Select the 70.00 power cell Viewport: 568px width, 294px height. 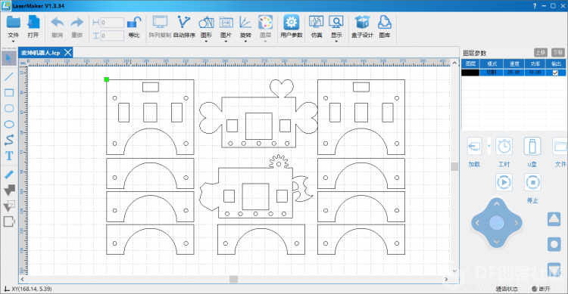(535, 73)
